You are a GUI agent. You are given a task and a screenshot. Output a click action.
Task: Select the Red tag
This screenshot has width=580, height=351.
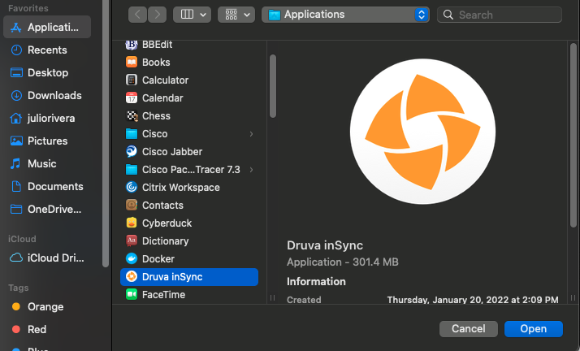[x=29, y=329]
